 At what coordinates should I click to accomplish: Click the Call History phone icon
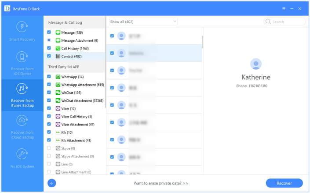tap(58, 48)
